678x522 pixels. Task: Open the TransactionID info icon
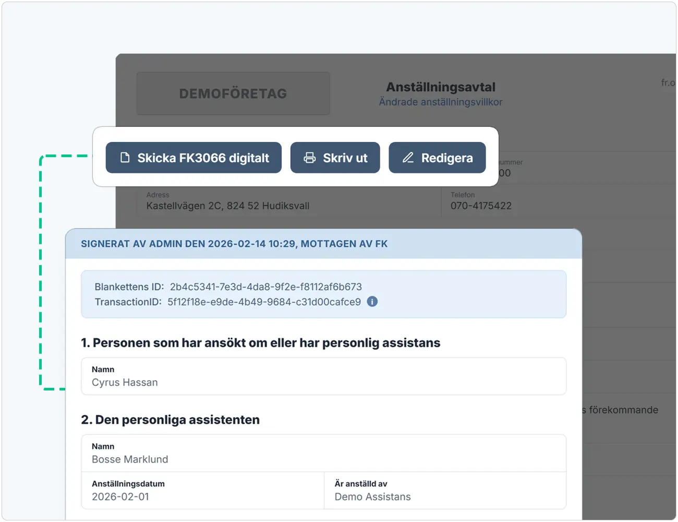pyautogui.click(x=372, y=302)
